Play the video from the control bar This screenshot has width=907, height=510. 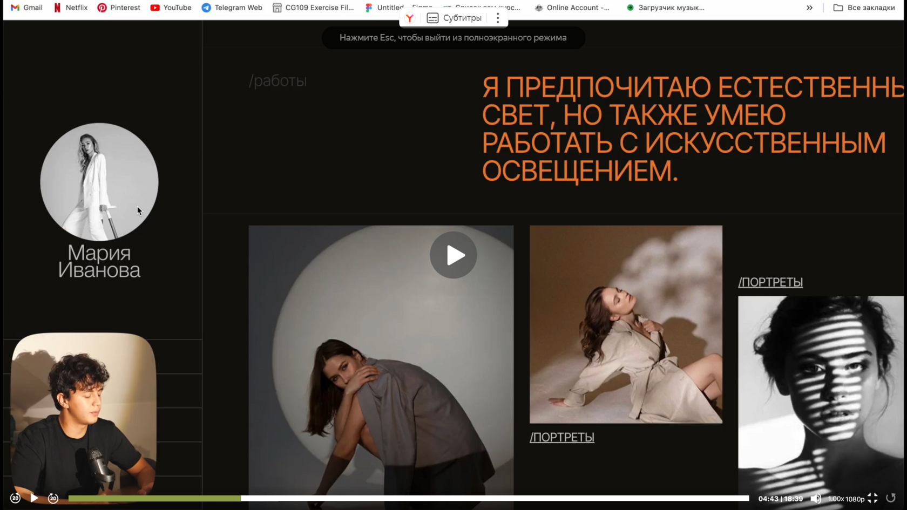pyautogui.click(x=34, y=498)
